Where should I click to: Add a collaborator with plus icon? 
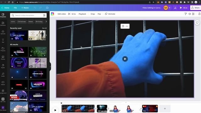[x=170, y=8]
